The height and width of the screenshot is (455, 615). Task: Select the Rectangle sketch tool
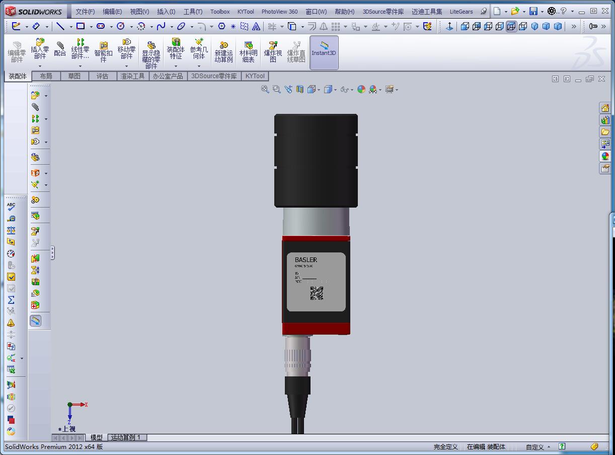(80, 26)
